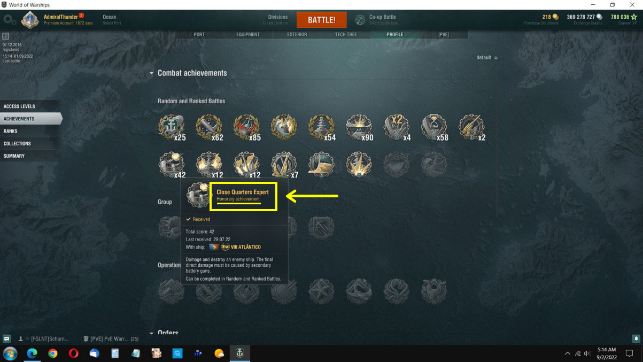Image resolution: width=643 pixels, height=362 pixels.
Task: Open the default sort dropdown
Action: click(487, 57)
